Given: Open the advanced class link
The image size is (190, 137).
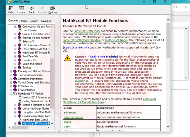Looking at the screenshot, I should point(70,112).
